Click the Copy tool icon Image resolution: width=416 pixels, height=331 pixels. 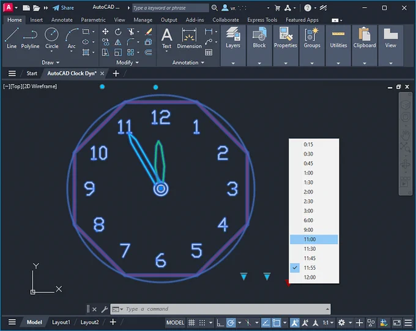(x=105, y=42)
